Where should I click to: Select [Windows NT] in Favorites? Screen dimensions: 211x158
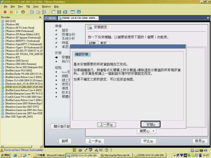coord(12,57)
